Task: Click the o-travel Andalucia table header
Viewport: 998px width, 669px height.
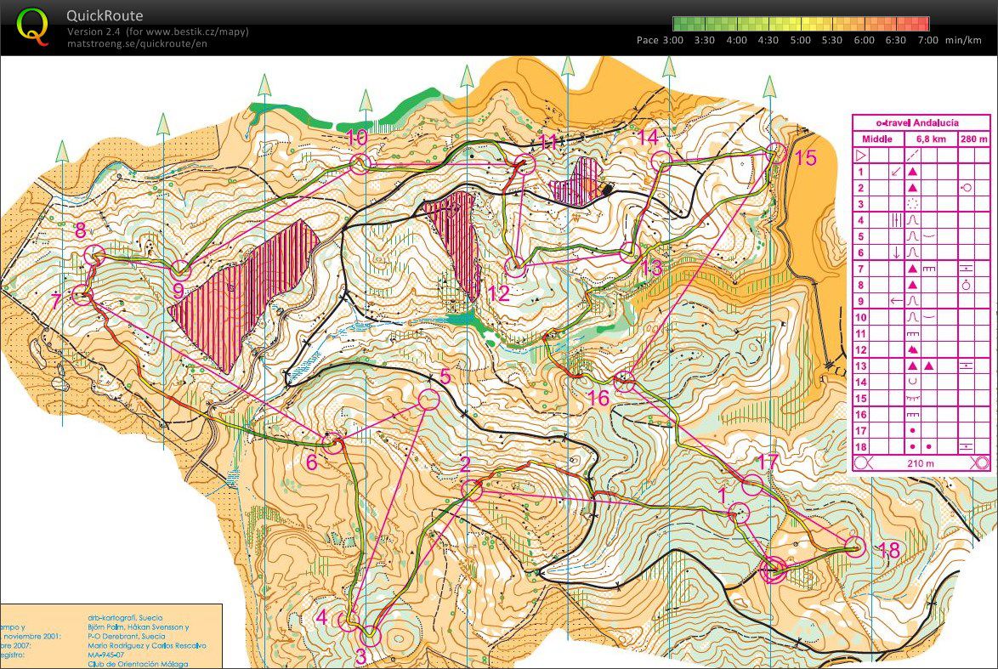Action: click(921, 123)
